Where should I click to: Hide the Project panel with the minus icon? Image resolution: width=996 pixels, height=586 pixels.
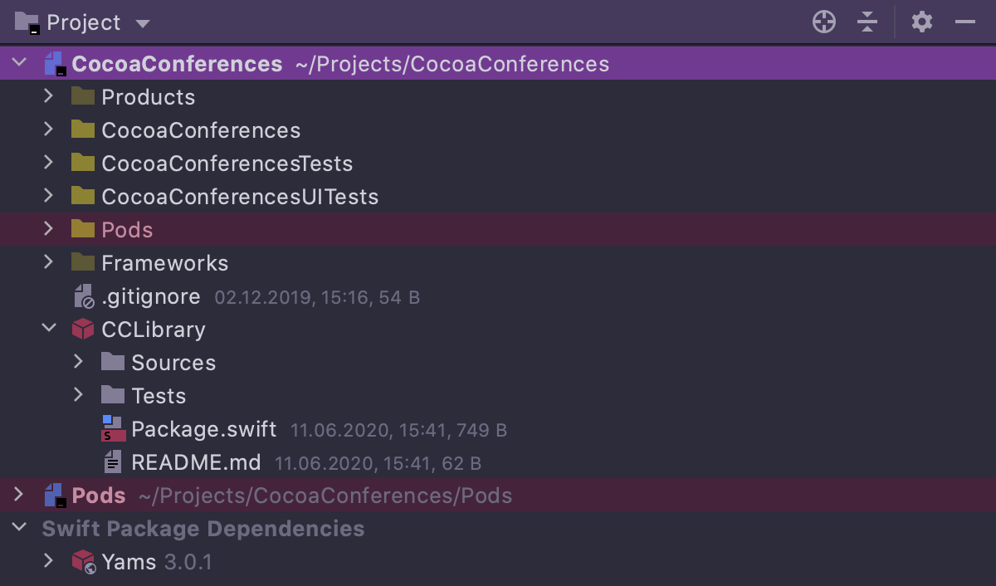pos(964,22)
